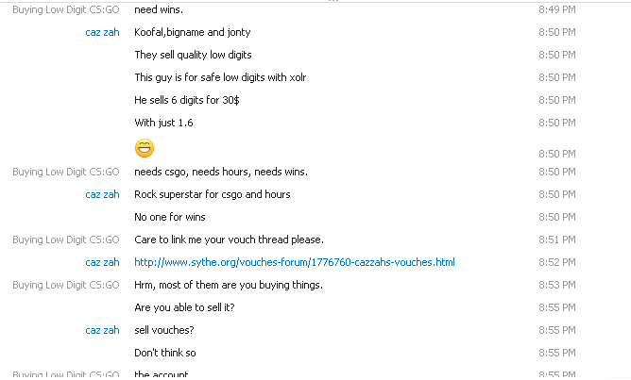Select 'needs csgo, needs hours, needs wins.' message
Image resolution: width=631 pixels, height=380 pixels.
pos(221,172)
